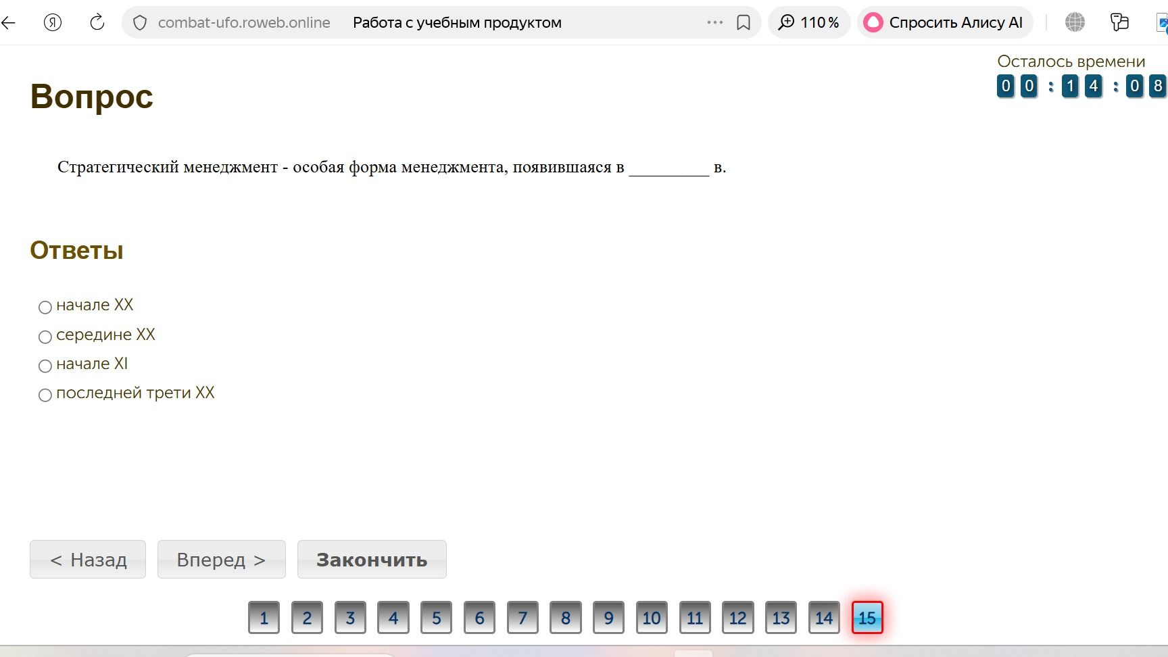This screenshot has height=657, width=1168.
Task: Jump to question 2
Action: (x=307, y=618)
